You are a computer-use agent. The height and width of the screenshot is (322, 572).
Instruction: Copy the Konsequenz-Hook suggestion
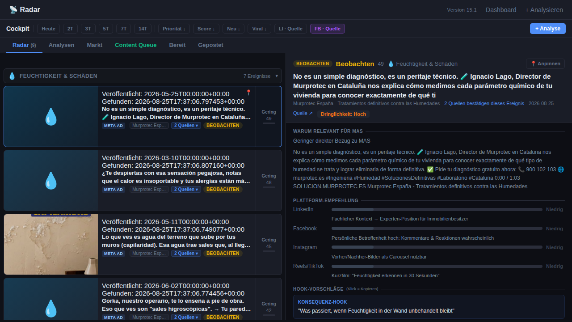(x=429, y=307)
